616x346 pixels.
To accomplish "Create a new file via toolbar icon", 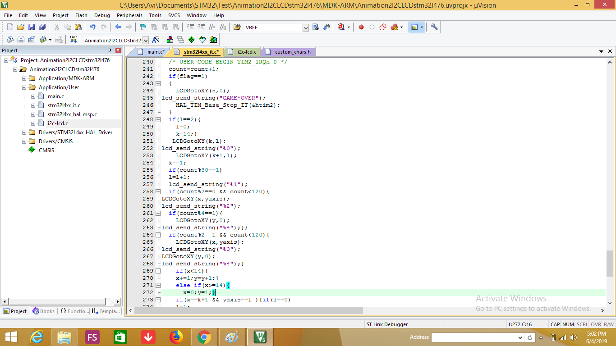I will click(10, 27).
